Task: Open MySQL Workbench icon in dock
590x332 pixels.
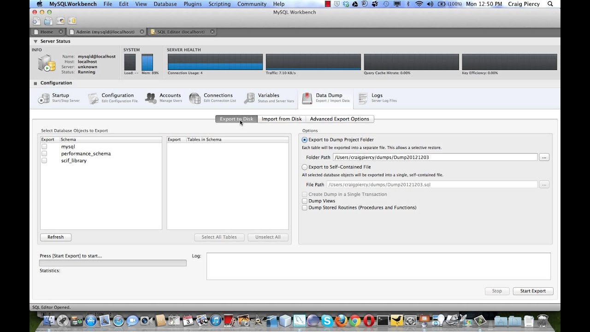Action: pos(300,320)
